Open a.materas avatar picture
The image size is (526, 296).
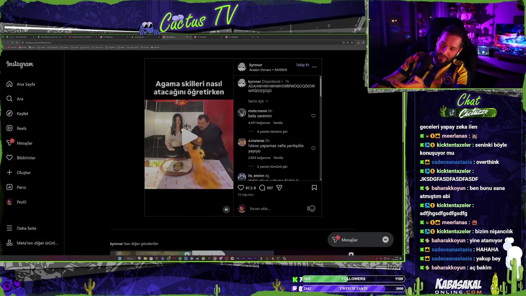[x=242, y=142]
